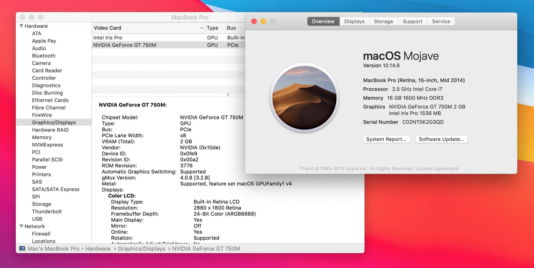
Task: Minimize the About This Mac window
Action: pyautogui.click(x=263, y=21)
